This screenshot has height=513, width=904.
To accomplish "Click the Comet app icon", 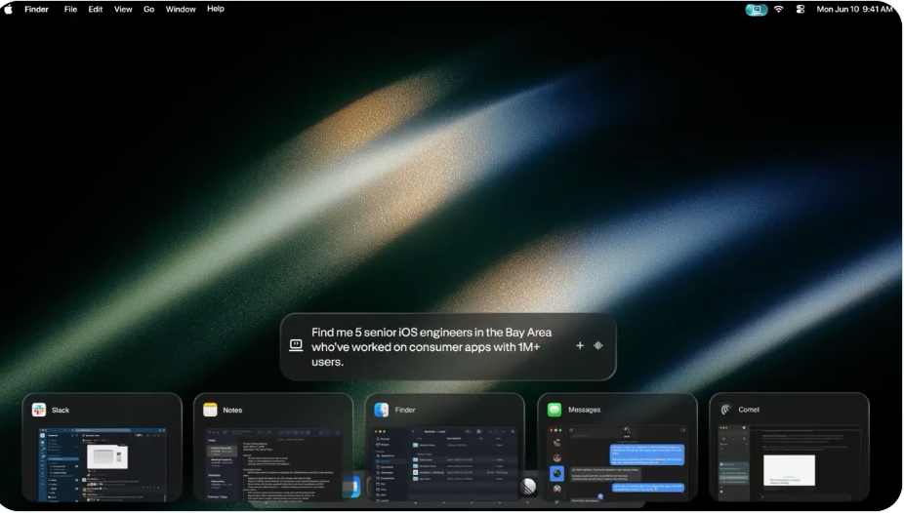I will click(x=725, y=410).
